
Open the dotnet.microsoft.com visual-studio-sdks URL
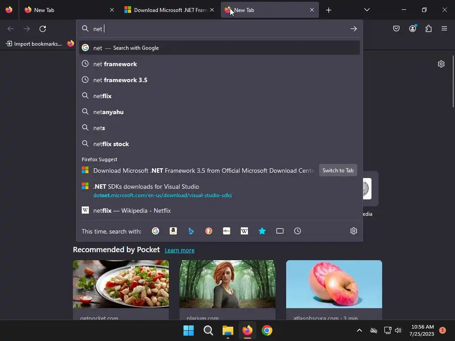click(x=163, y=195)
